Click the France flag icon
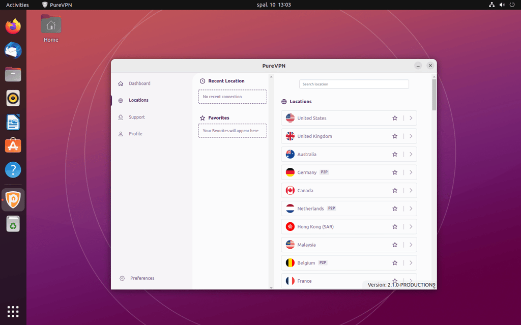Image resolution: width=521 pixels, height=325 pixels. point(290,281)
